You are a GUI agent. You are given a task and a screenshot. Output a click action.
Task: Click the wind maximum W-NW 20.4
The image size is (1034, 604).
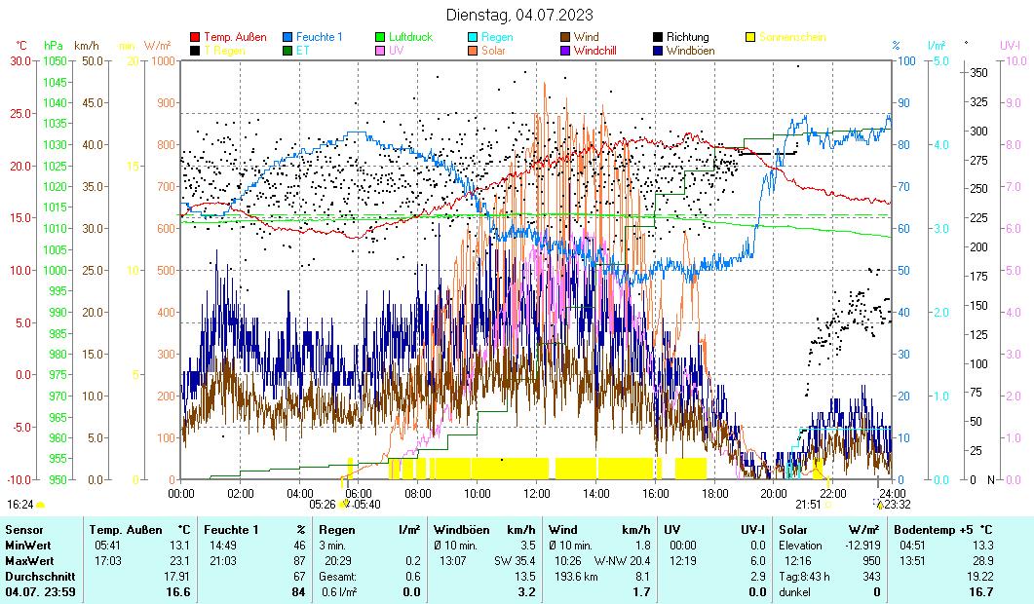point(622,561)
